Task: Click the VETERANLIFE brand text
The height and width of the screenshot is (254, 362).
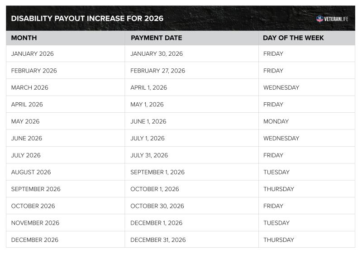Action: pyautogui.click(x=336, y=19)
